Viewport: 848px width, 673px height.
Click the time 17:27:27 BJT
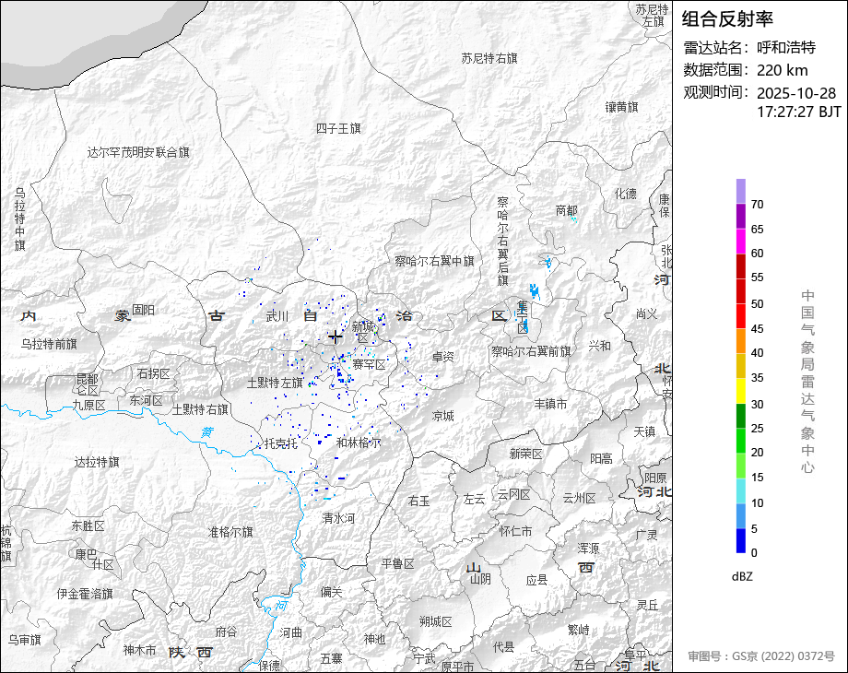click(x=799, y=112)
